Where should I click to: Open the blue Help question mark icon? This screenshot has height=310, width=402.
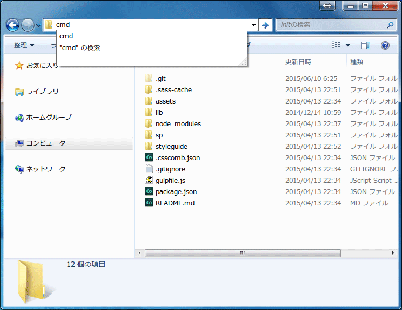pos(385,45)
